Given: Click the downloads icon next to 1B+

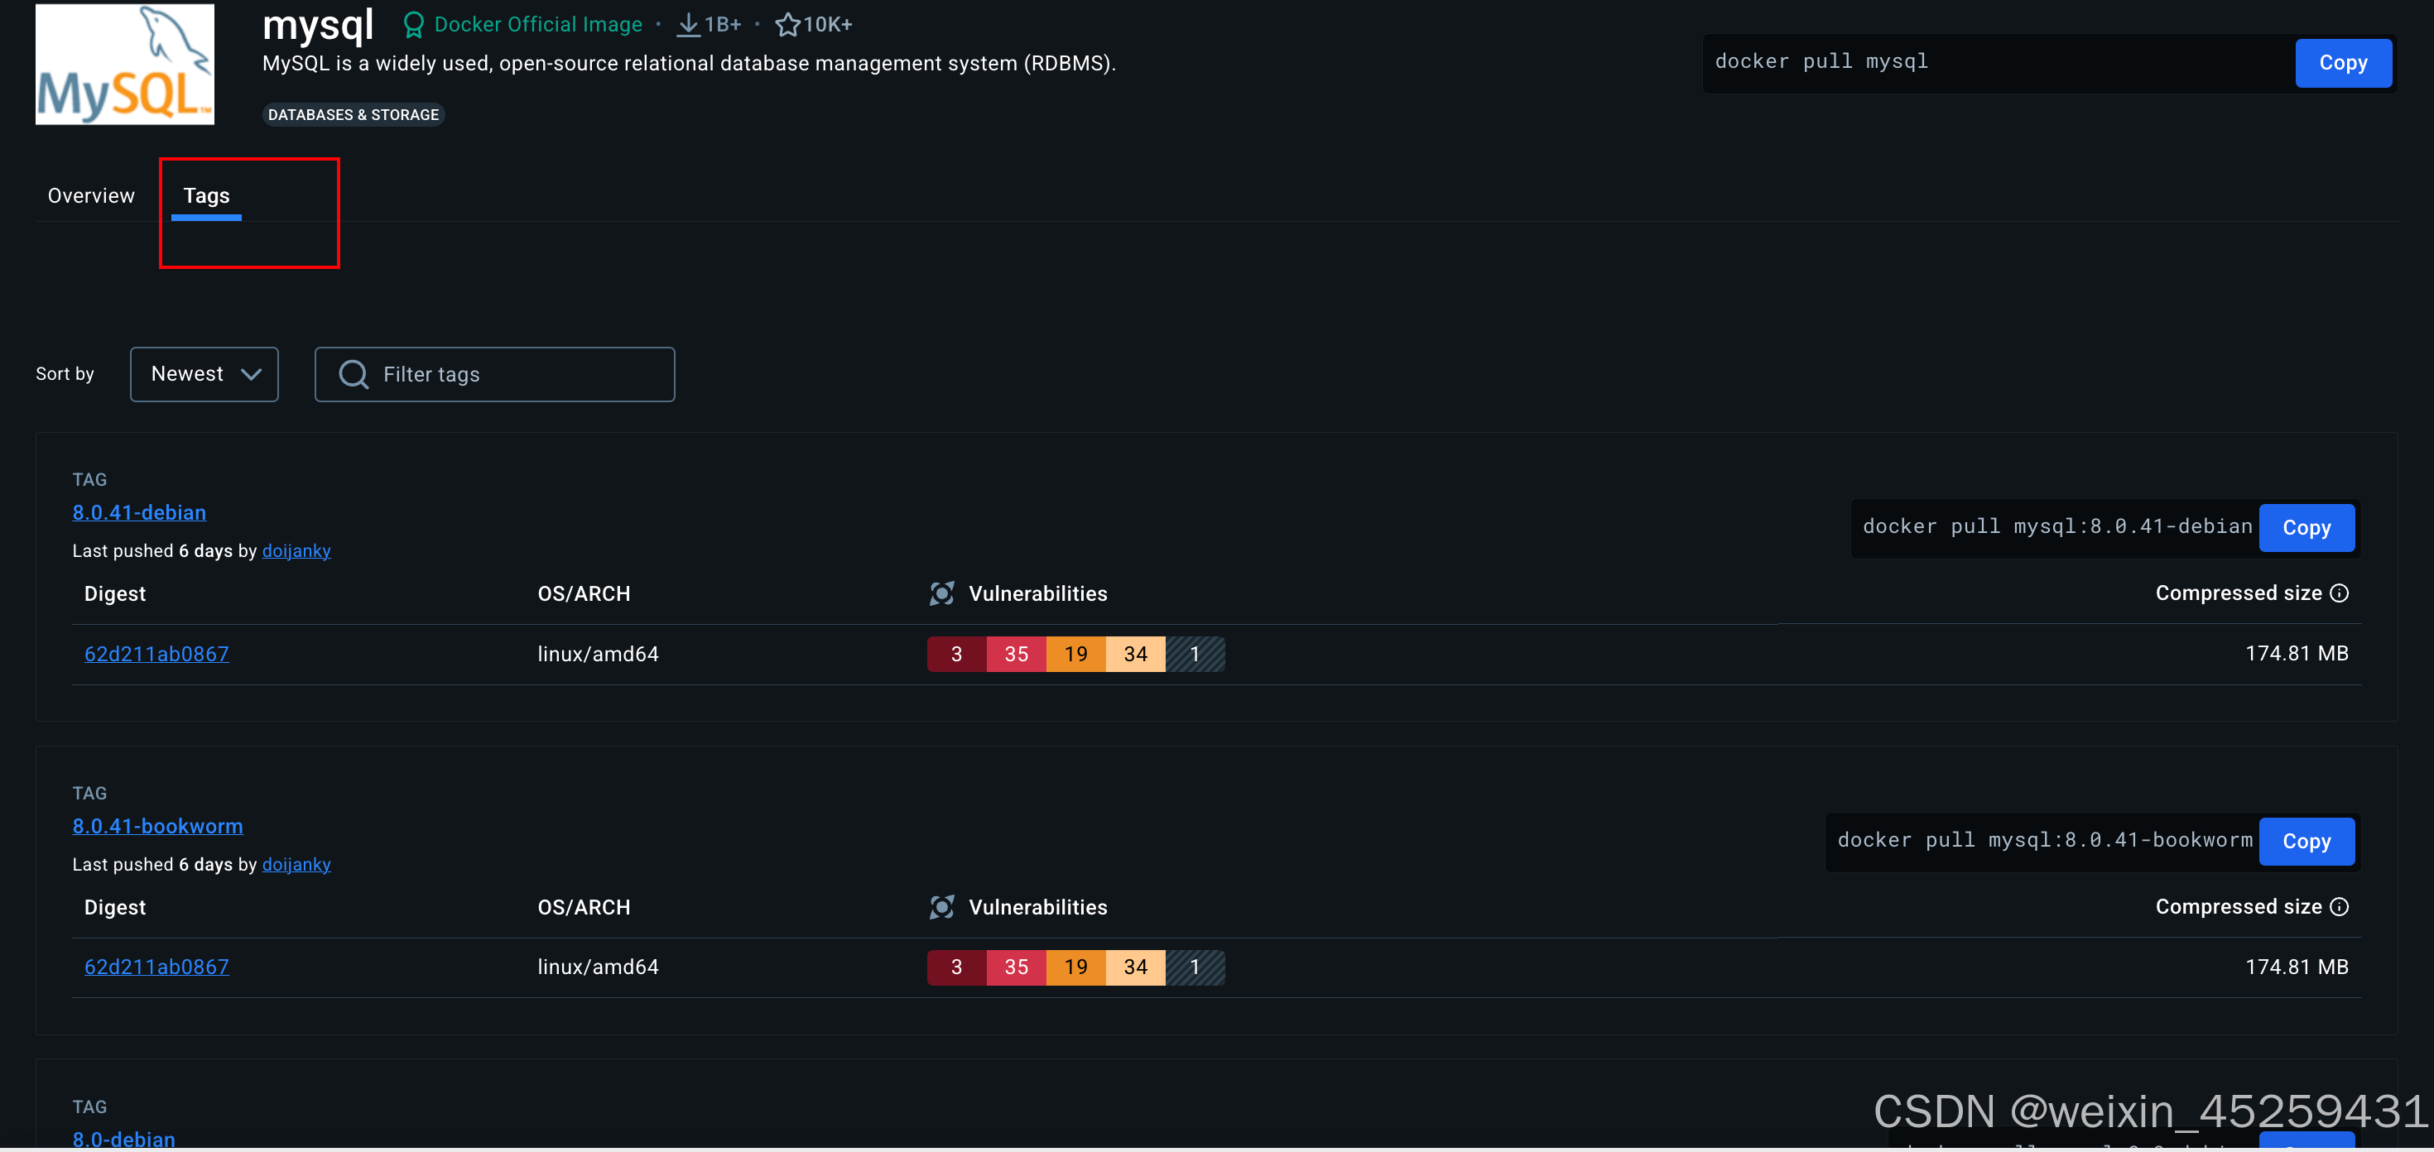Looking at the screenshot, I should point(688,25).
